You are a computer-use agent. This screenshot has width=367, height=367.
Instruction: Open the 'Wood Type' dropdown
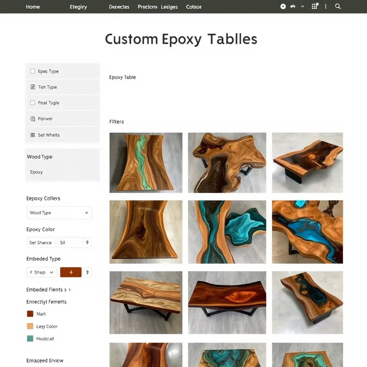pos(59,213)
